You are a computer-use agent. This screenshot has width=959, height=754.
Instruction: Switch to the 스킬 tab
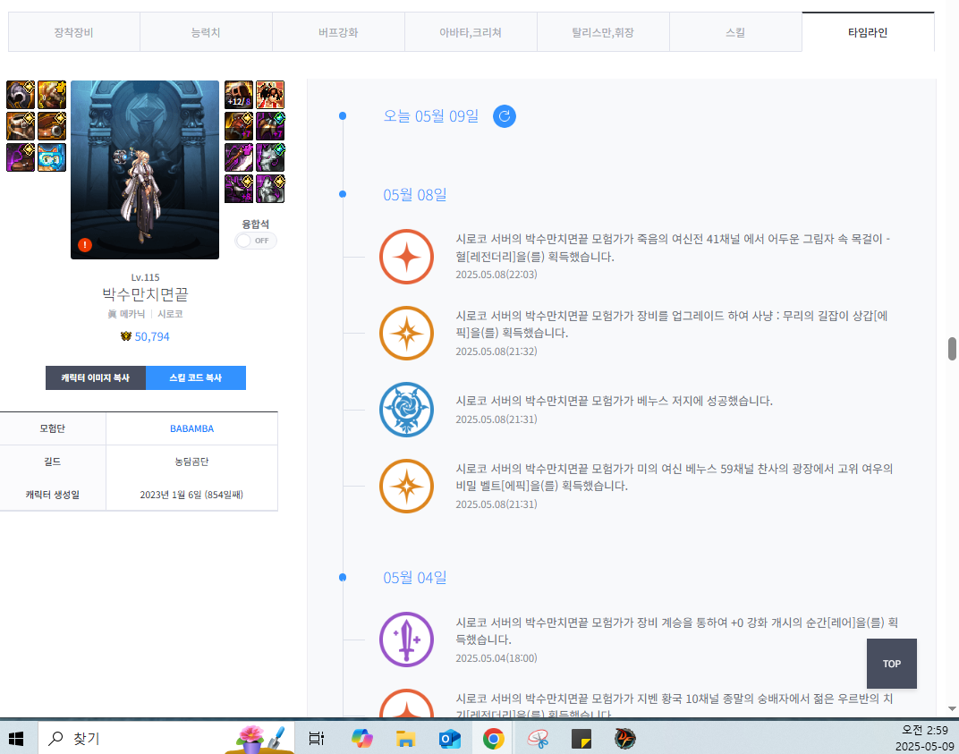[735, 32]
